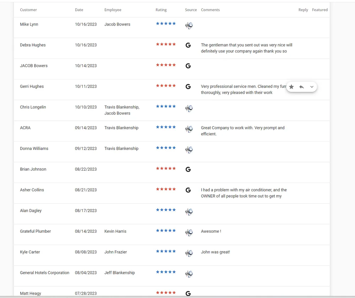Viewport: 355px width, 298px height.
Task: Click the Rating column header
Action: (x=161, y=10)
